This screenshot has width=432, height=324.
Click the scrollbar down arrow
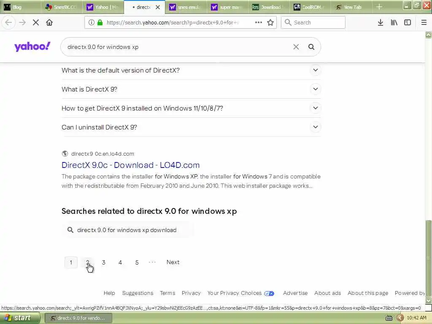[x=428, y=300]
